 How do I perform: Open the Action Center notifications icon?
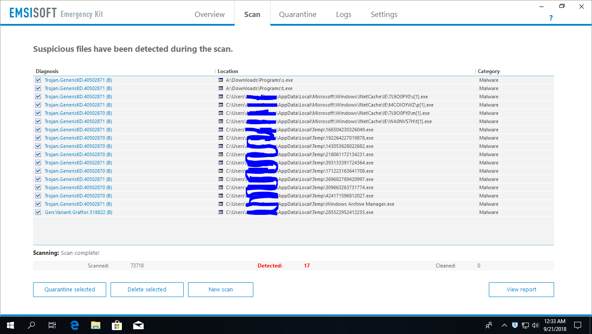pos(578,325)
